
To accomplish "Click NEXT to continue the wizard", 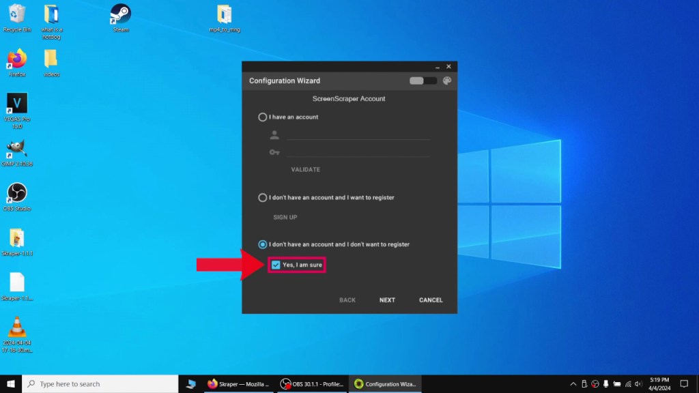I will [387, 300].
